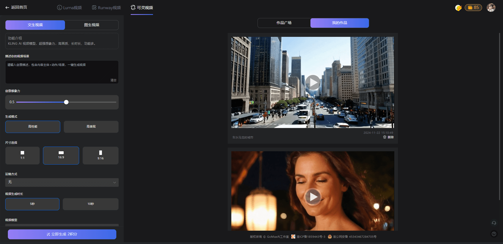
Task: Open the help question mark icon
Action: (494, 234)
